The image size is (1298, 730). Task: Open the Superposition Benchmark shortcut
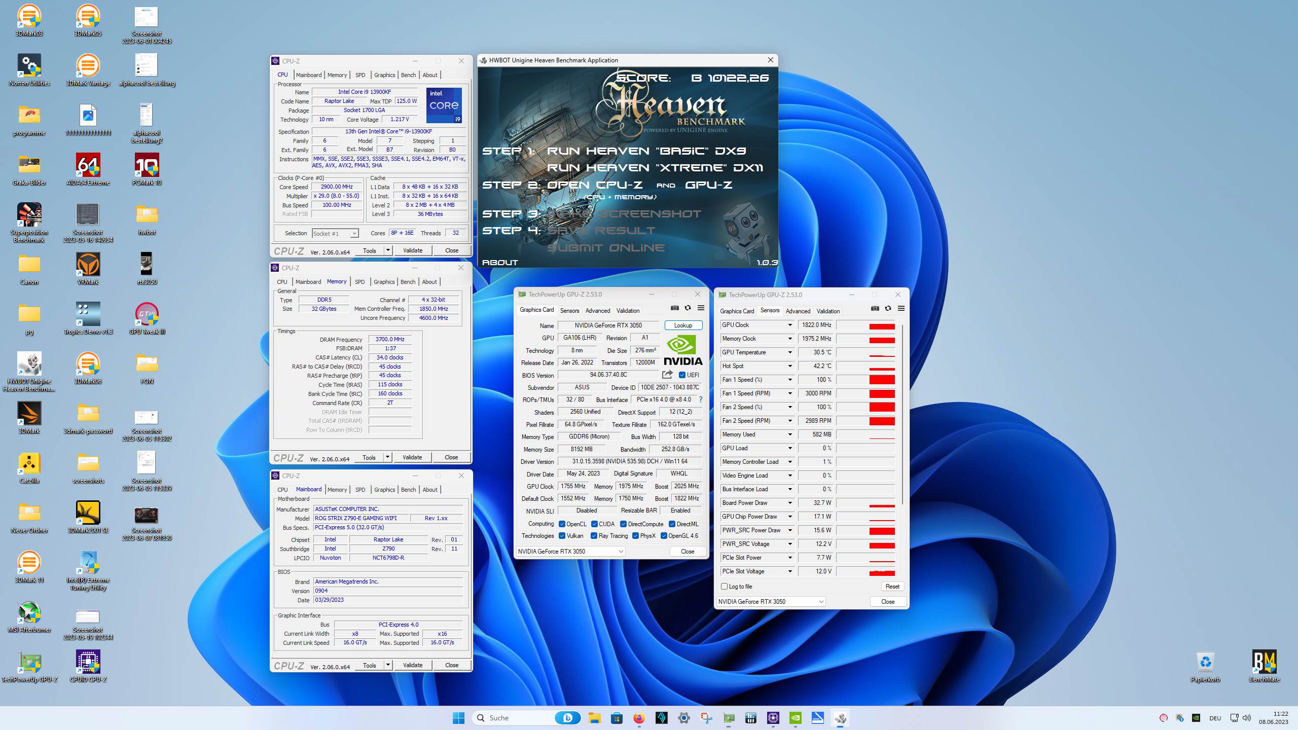[x=29, y=222]
